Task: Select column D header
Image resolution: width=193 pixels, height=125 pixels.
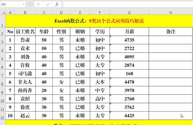Action: (61, 12)
